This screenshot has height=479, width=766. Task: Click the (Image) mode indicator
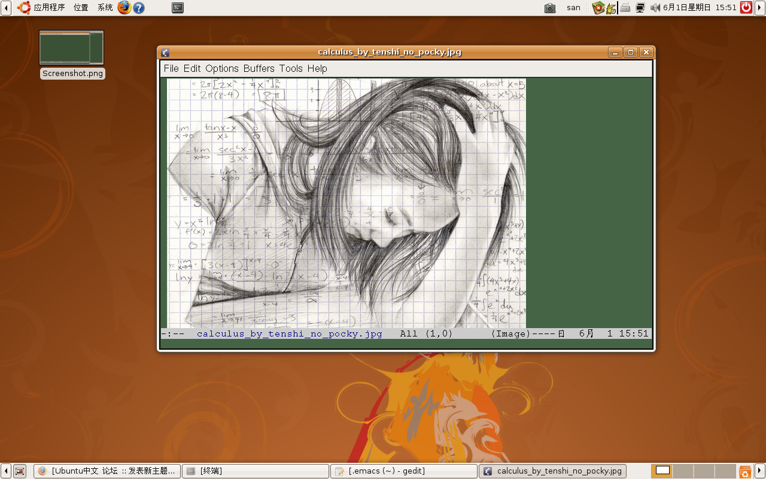click(x=510, y=334)
